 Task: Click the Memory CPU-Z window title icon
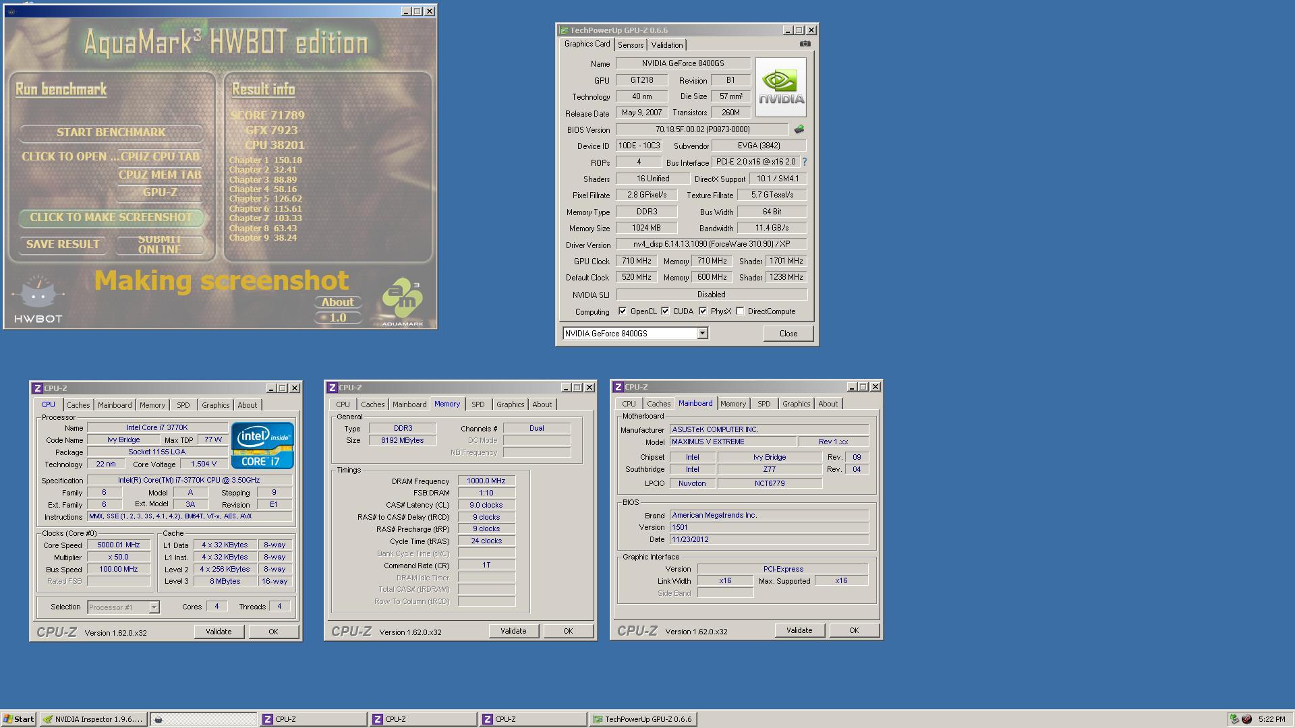332,388
